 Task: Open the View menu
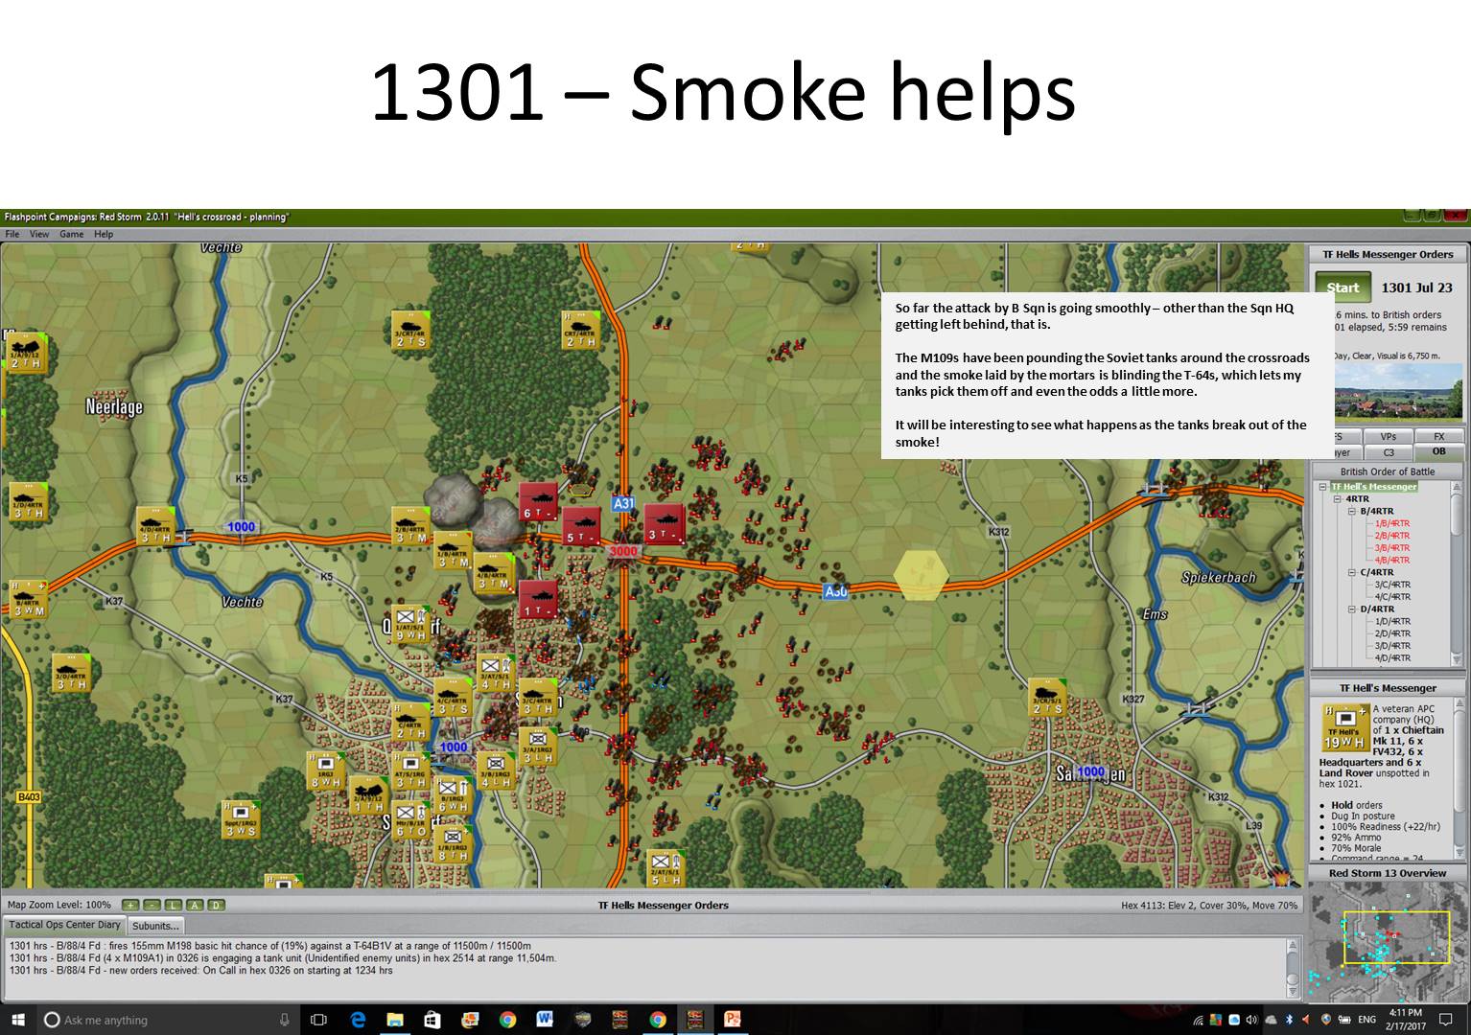[x=39, y=234]
